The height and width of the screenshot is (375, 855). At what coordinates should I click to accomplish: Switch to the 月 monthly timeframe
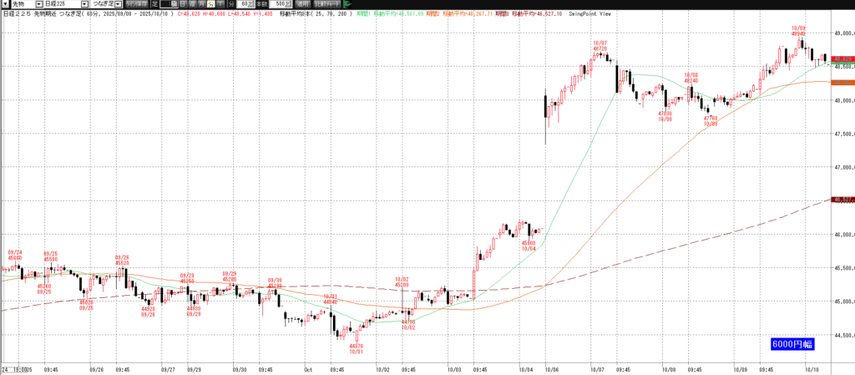click(201, 4)
